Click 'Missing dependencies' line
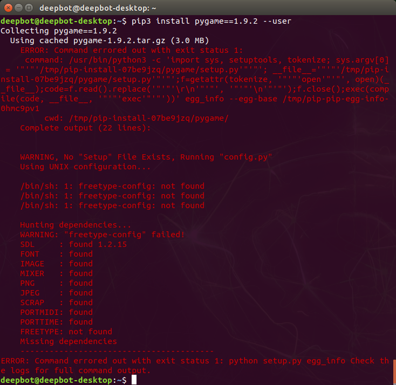 [x=69, y=341]
